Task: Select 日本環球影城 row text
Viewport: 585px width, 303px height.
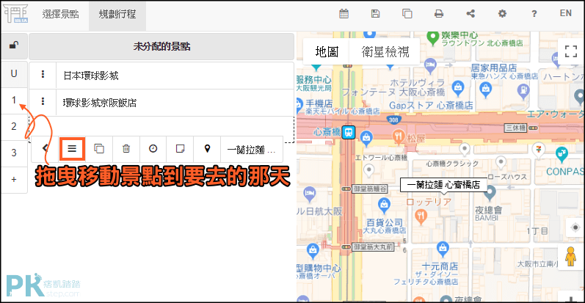Action: click(91, 76)
